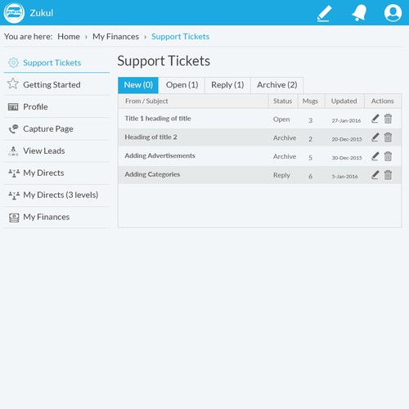Click the Zukul brand name
The image size is (409, 409).
point(42,13)
